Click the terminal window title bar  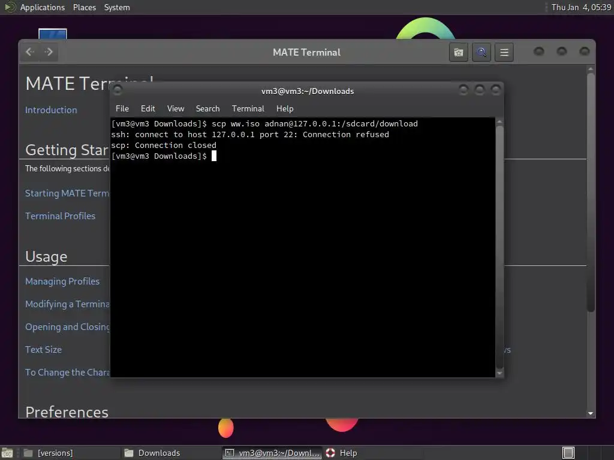tap(308, 91)
